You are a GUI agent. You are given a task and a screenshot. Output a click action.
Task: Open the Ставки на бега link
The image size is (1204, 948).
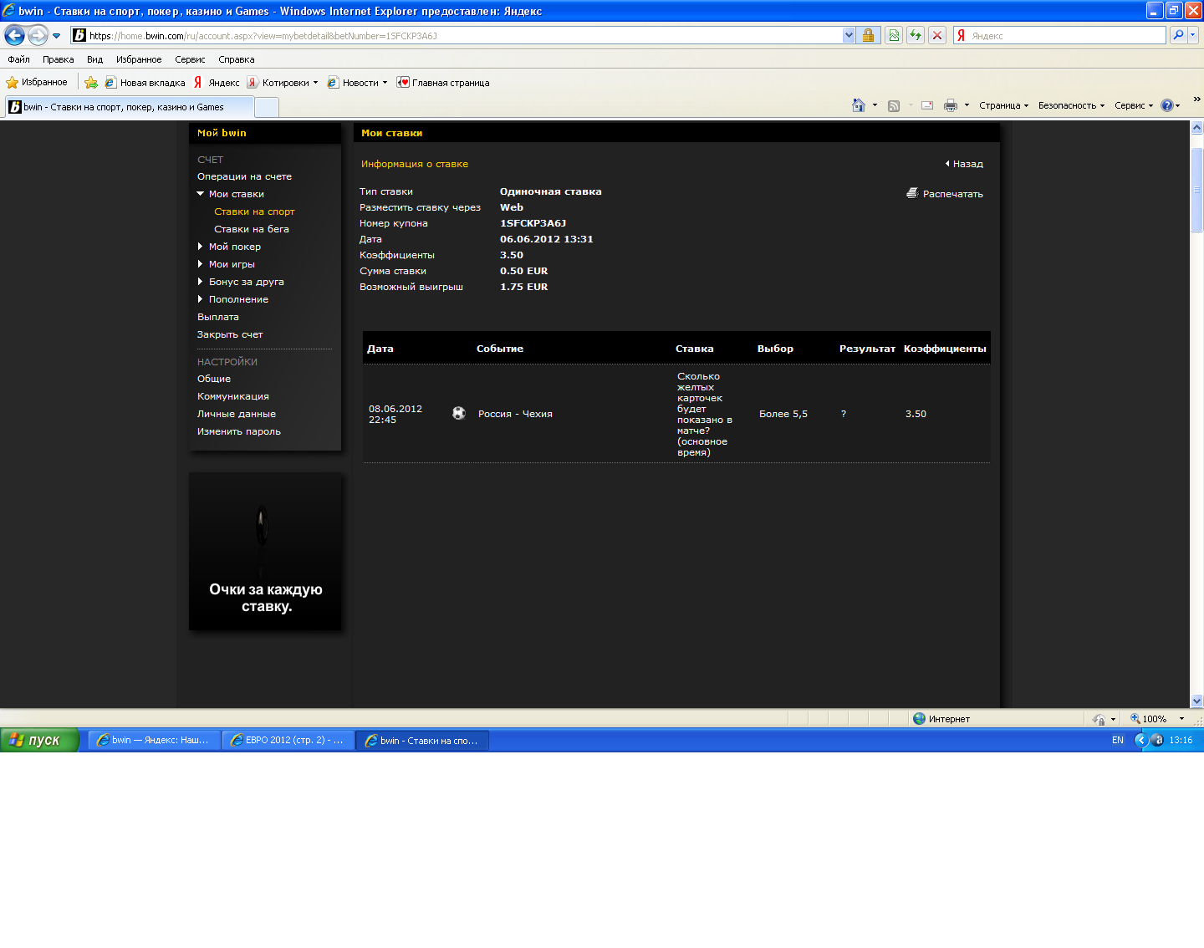point(251,229)
